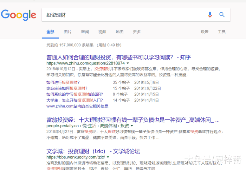Click the blue magnifier search icon
This screenshot has width=246, height=170.
click(x=222, y=15)
